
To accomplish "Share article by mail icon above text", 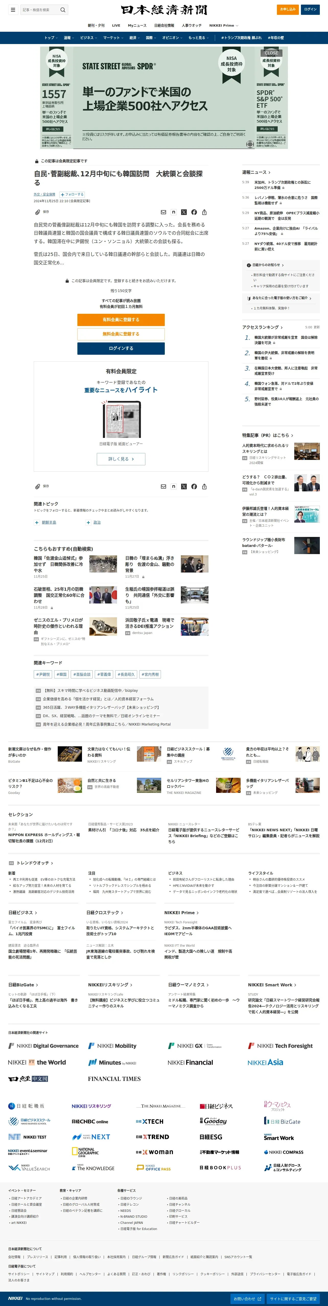I will coord(163,212).
